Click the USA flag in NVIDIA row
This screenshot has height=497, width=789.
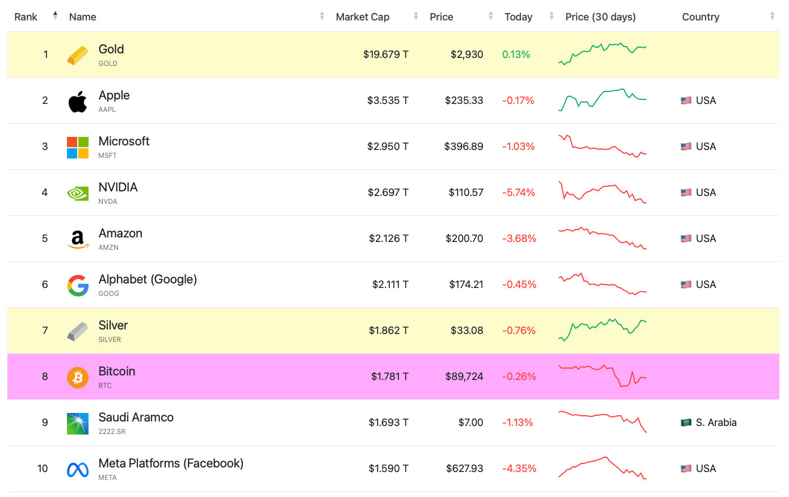point(686,193)
